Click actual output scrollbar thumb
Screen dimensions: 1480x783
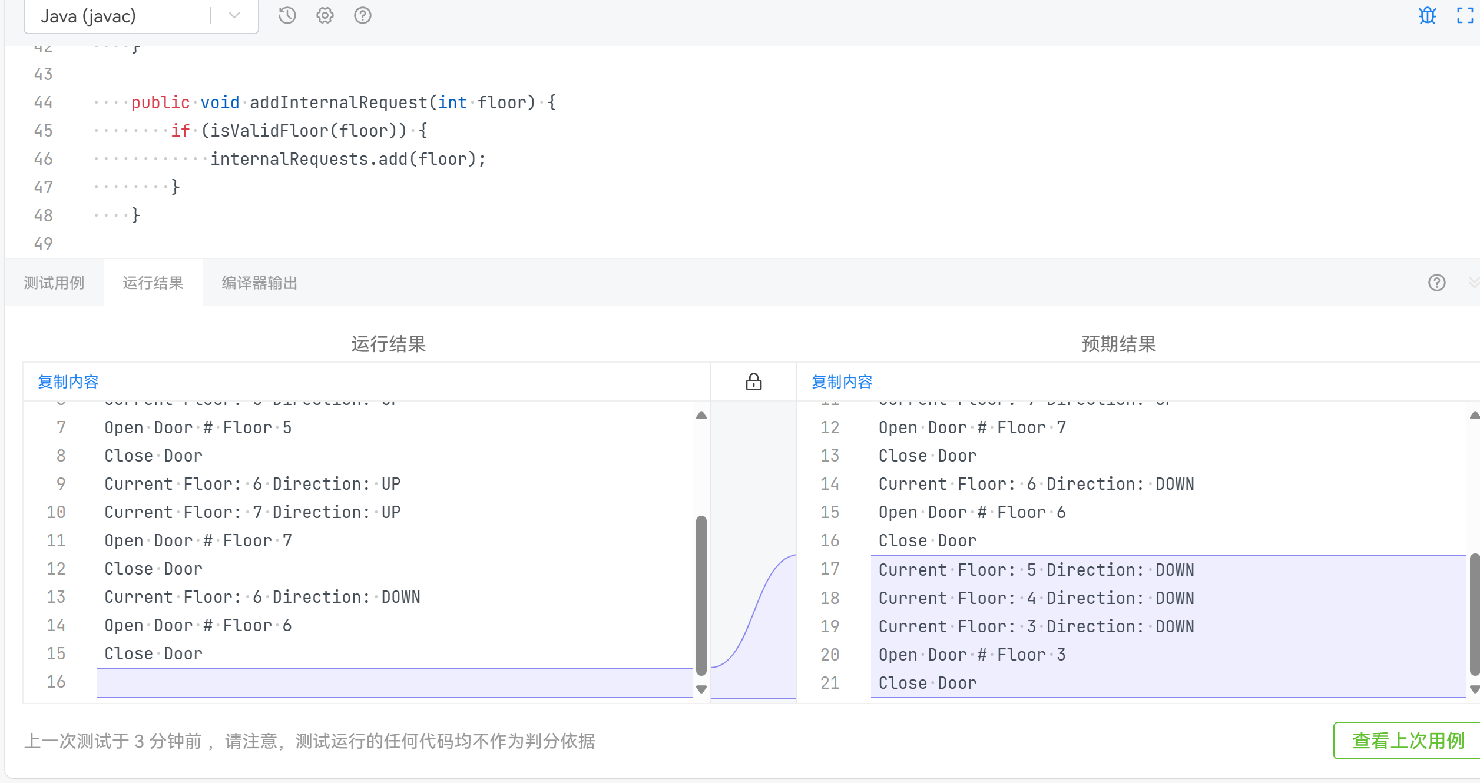[x=701, y=595]
